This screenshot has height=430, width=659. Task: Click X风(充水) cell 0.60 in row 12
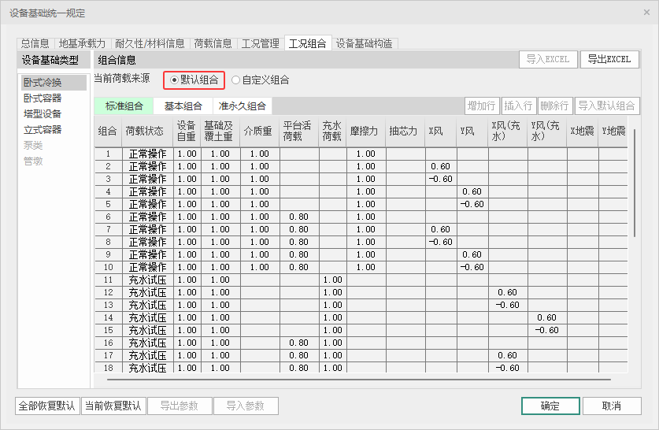[507, 292]
